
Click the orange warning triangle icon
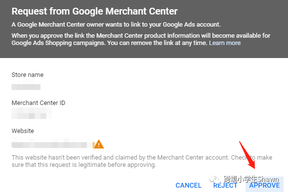[99, 144]
